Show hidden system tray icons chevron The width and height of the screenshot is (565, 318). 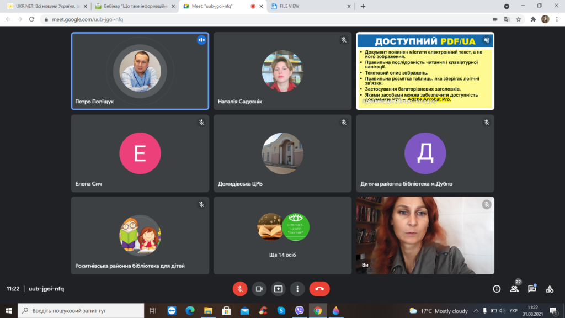(x=476, y=311)
